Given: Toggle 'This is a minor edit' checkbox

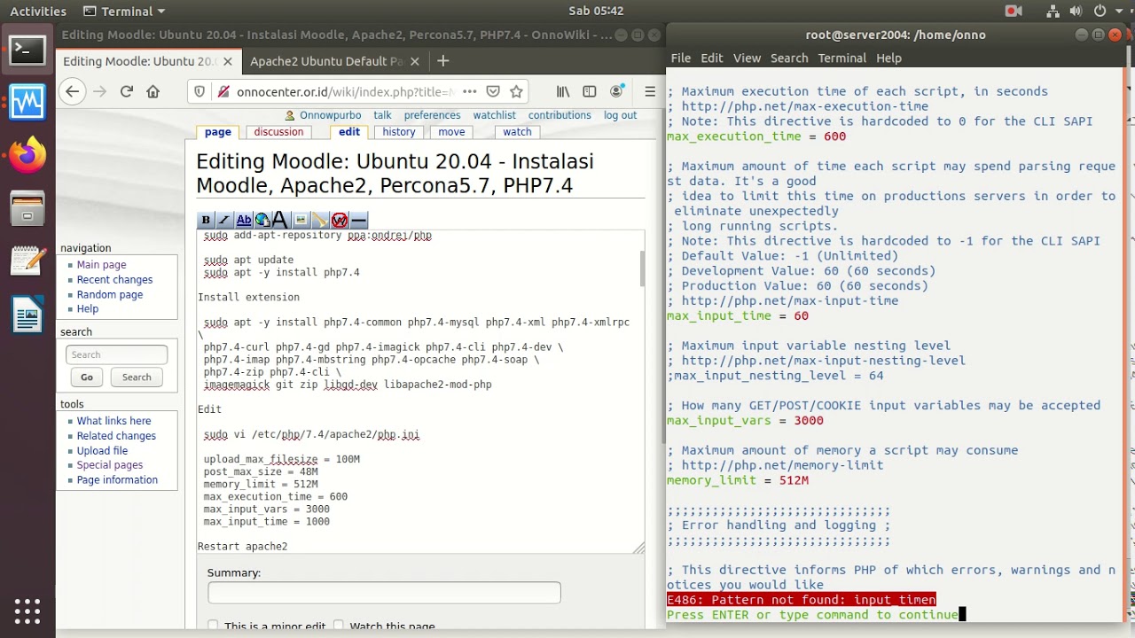Looking at the screenshot, I should pyautogui.click(x=213, y=626).
